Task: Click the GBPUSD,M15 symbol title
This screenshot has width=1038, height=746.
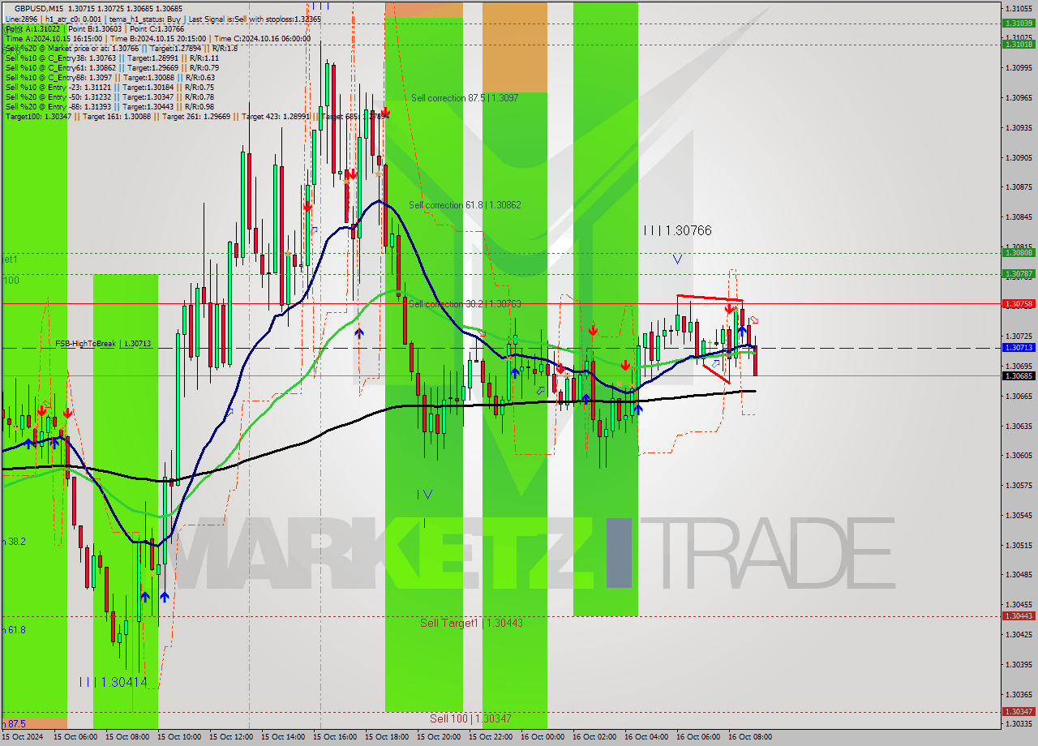Action: tap(40, 8)
